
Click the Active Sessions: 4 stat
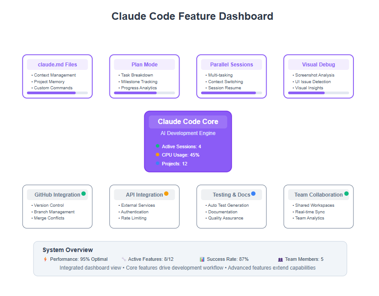coord(181,146)
